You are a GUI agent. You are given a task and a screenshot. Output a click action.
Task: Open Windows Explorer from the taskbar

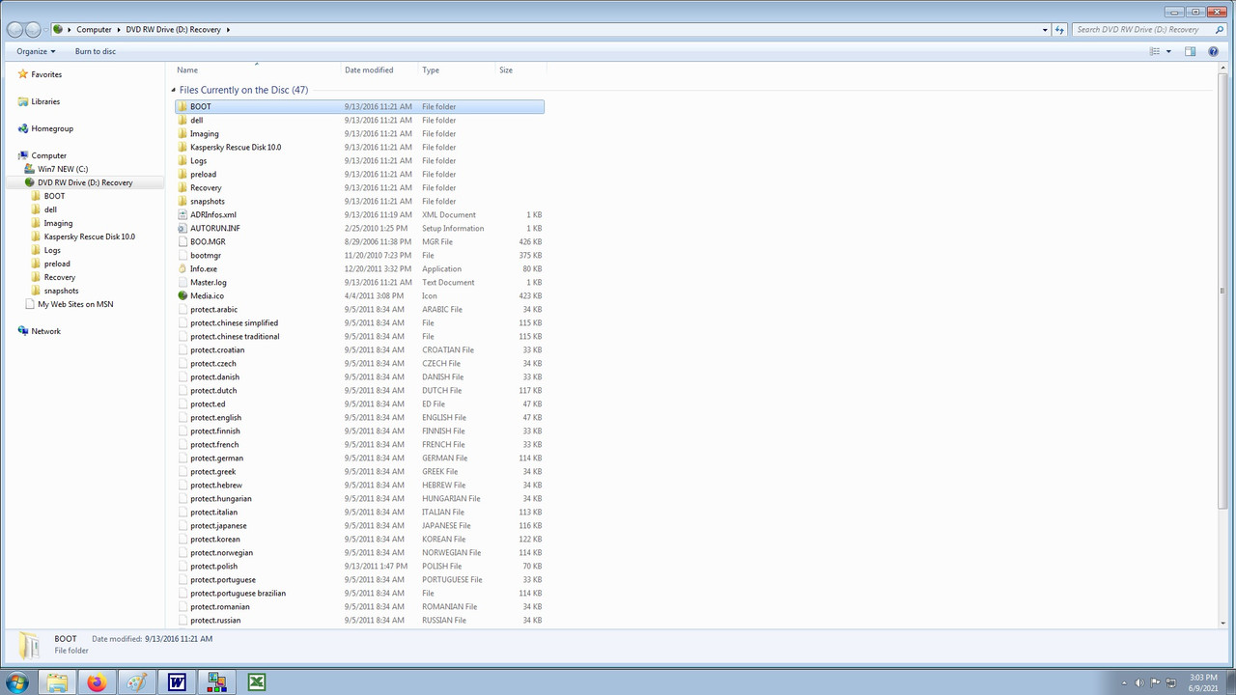coord(57,681)
